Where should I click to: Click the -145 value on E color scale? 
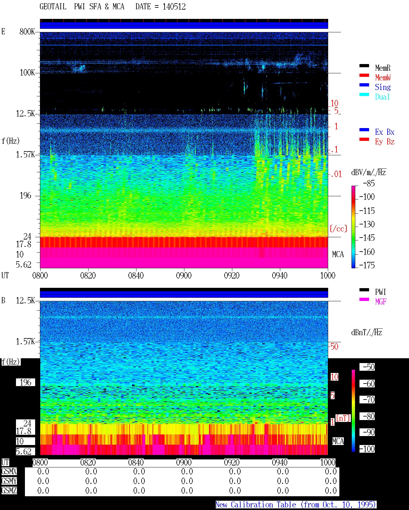tap(367, 238)
